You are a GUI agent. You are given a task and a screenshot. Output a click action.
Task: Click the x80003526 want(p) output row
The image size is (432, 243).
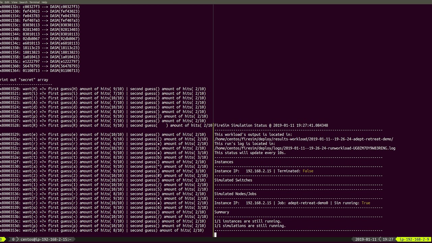pos(104,116)
